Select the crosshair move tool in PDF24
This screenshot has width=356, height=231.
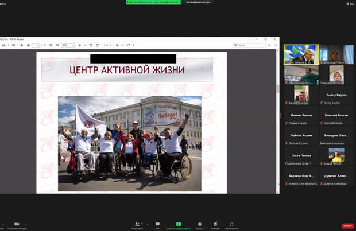coord(80,45)
